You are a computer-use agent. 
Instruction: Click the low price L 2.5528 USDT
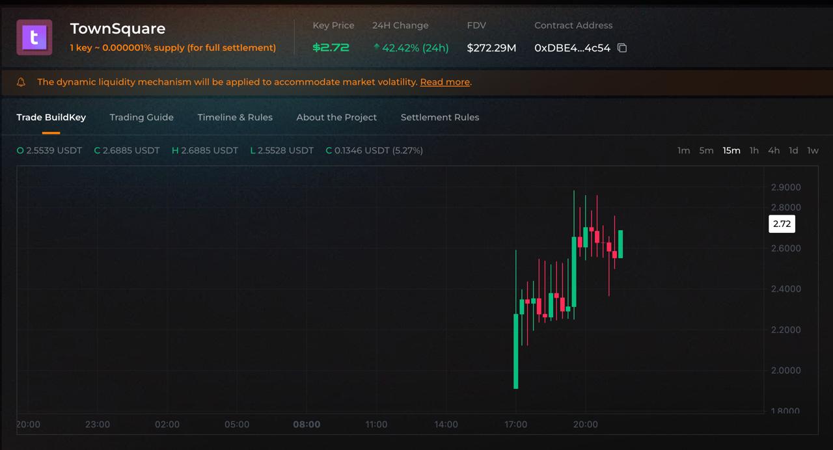282,150
